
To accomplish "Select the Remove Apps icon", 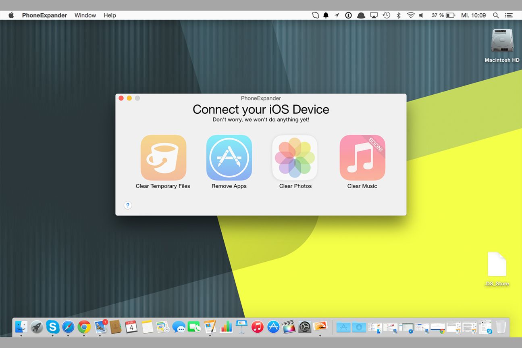I will 229,158.
